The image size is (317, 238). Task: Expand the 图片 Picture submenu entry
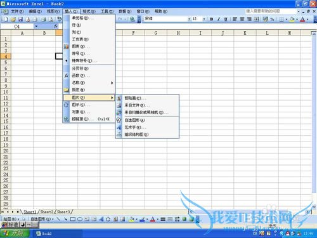pos(89,98)
